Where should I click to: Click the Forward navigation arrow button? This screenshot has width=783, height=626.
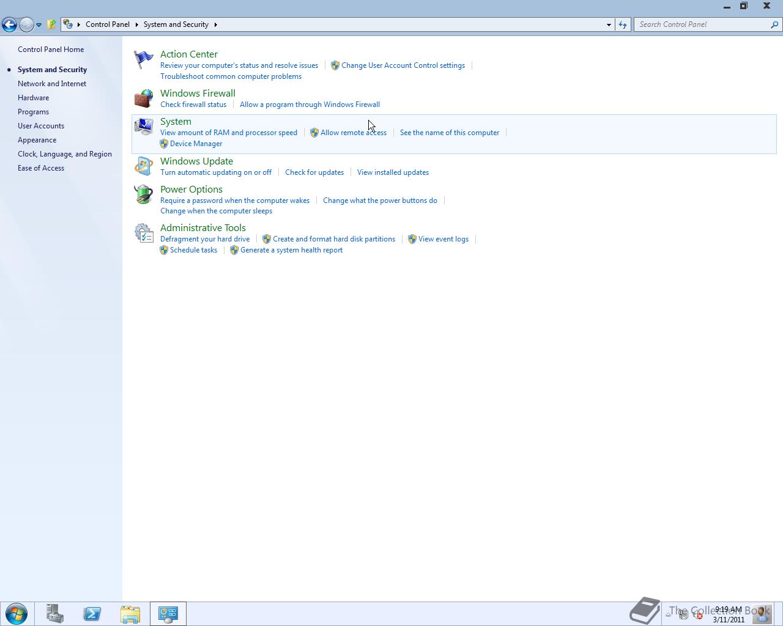tap(26, 24)
